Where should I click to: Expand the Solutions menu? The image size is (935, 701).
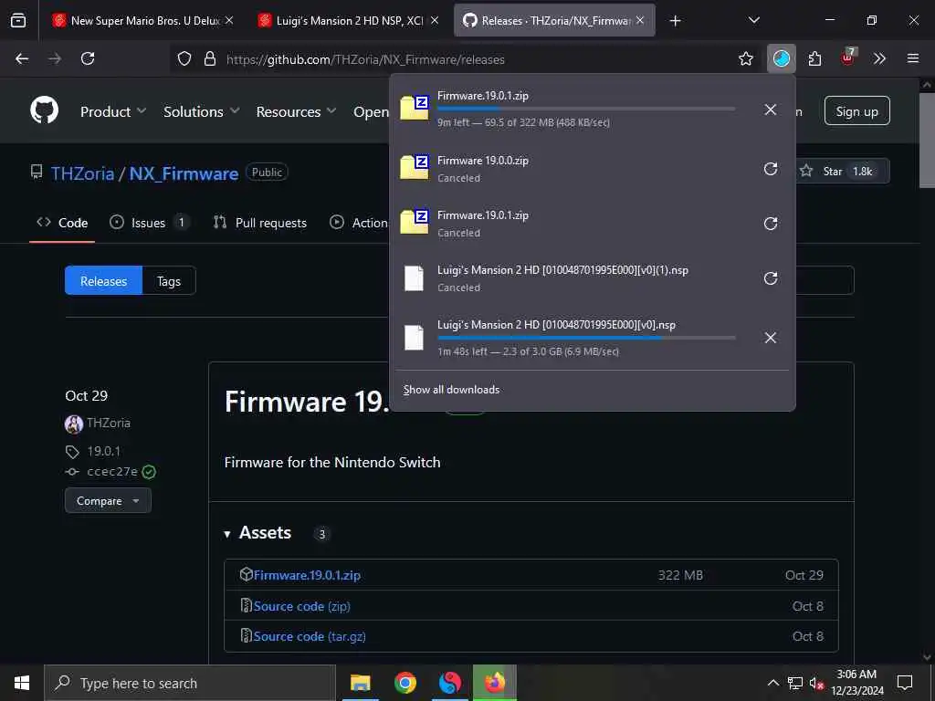point(202,111)
